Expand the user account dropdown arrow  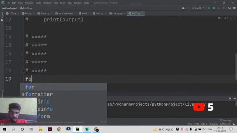[x=186, y=8]
